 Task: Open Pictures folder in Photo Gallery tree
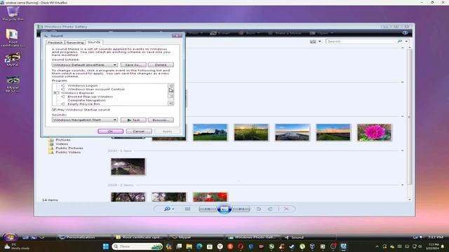(63, 140)
